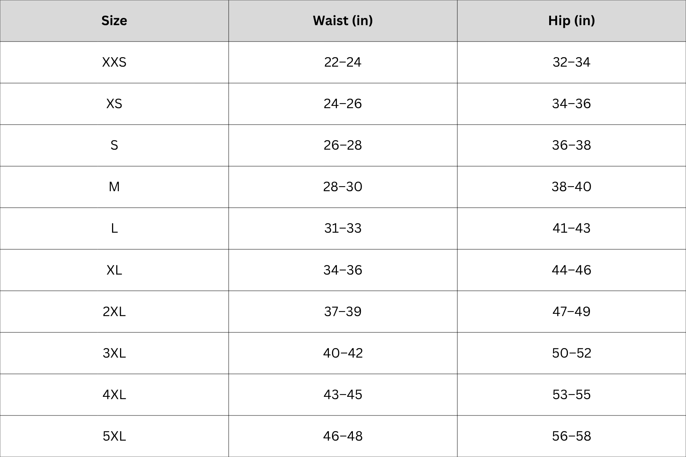The image size is (686, 457).
Task: Click the Size column header
Action: tap(114, 21)
